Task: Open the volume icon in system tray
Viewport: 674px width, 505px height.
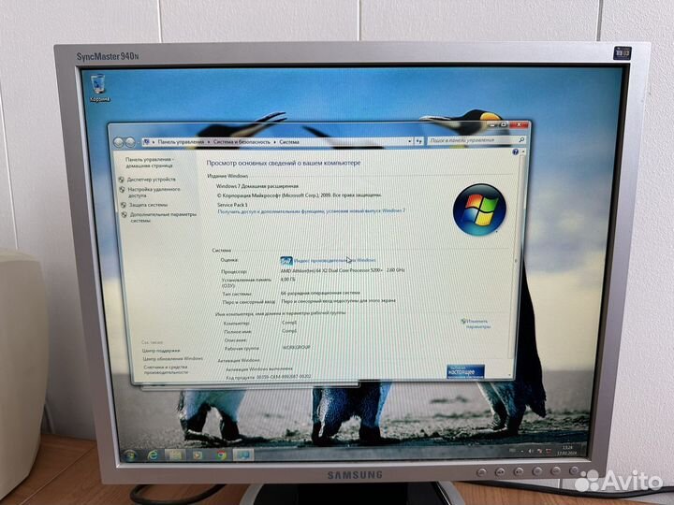Action: pos(532,451)
